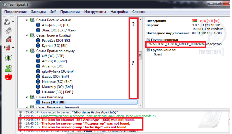
Task: Click the Модератор server group text
Action: pyautogui.click(x=213, y=44)
